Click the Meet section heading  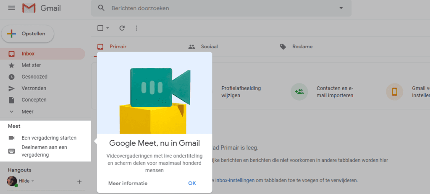(14, 126)
